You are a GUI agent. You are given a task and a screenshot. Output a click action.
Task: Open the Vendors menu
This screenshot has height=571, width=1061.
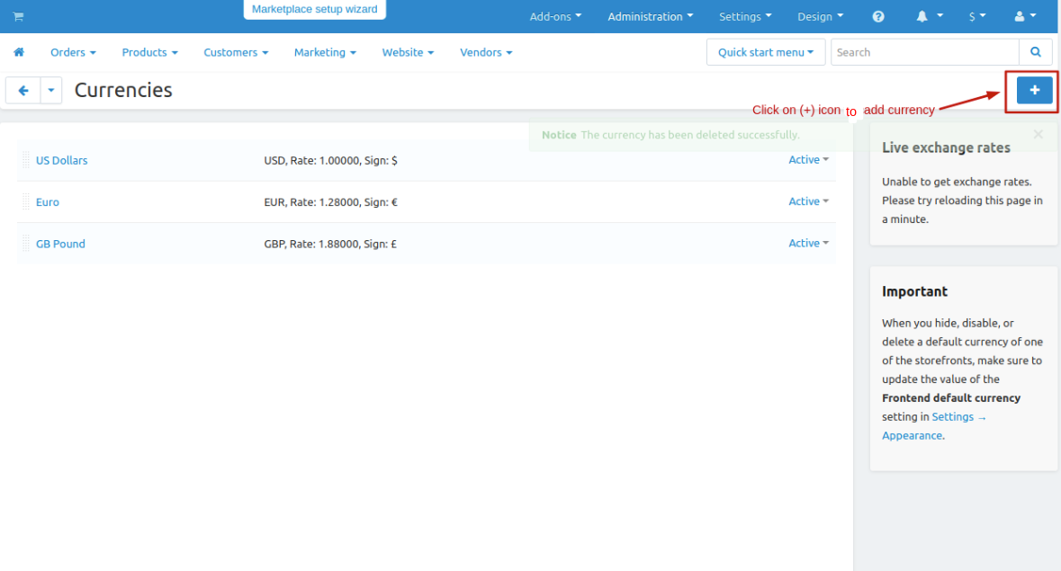tap(486, 52)
